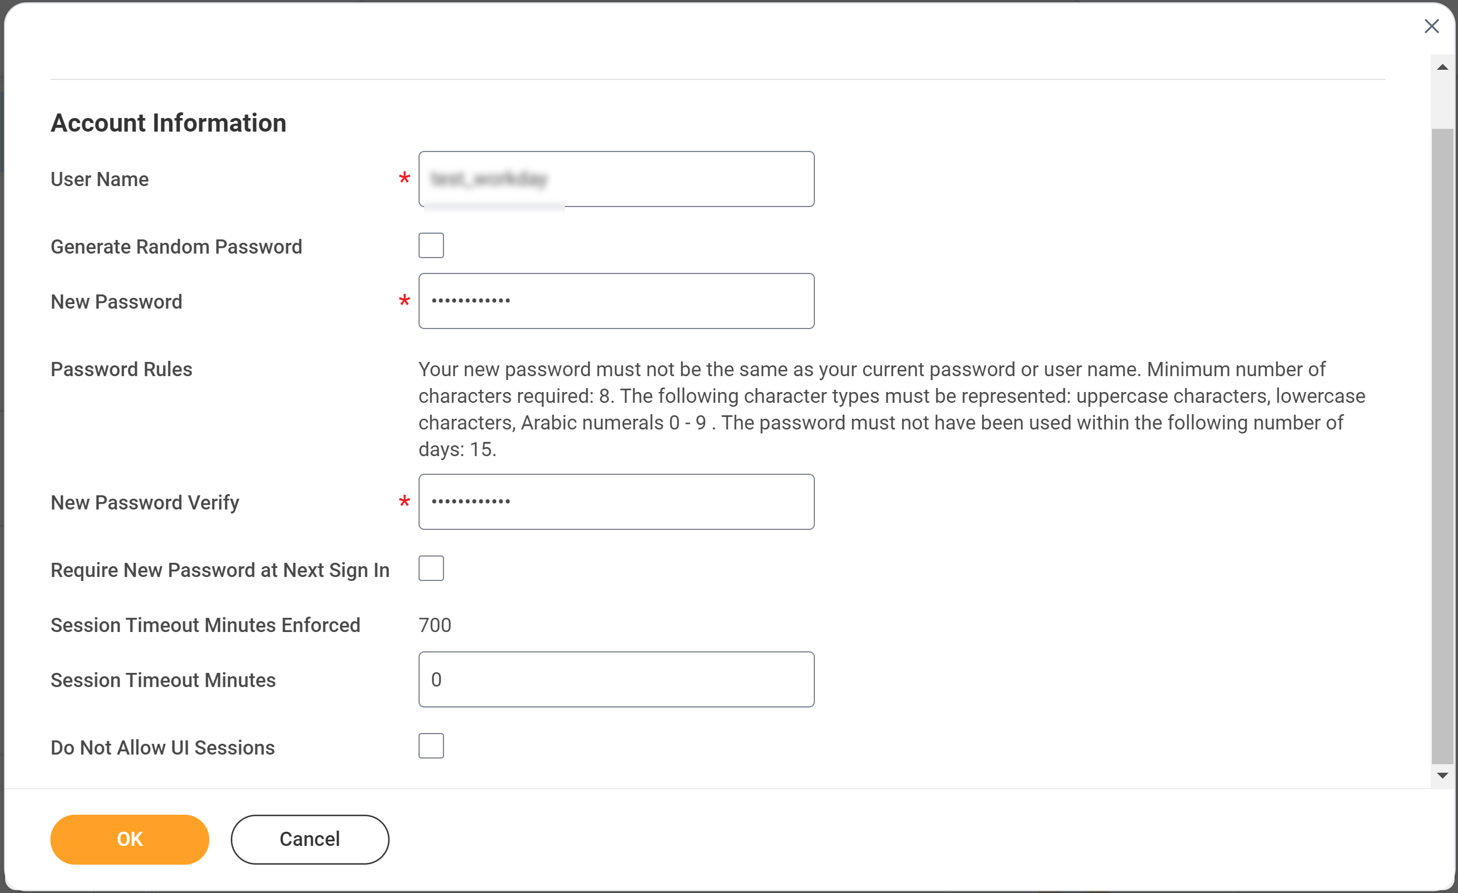1458x893 pixels.
Task: Click into the New Password field
Action: pos(615,301)
